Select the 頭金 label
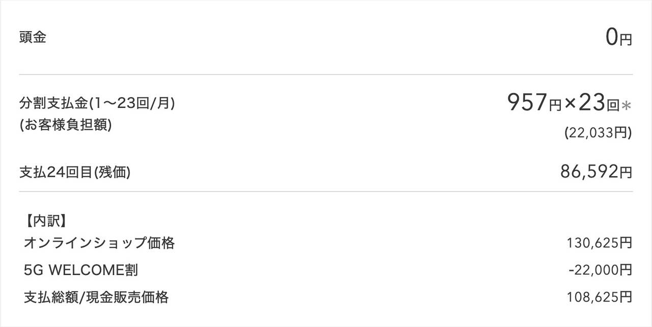652x327 pixels. point(33,38)
